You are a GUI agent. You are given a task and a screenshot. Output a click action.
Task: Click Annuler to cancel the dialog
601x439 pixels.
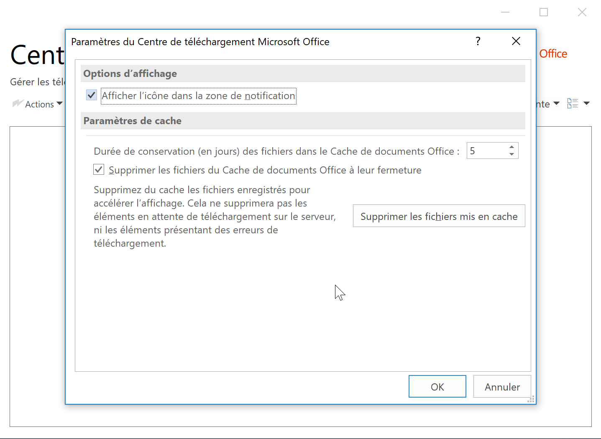502,386
